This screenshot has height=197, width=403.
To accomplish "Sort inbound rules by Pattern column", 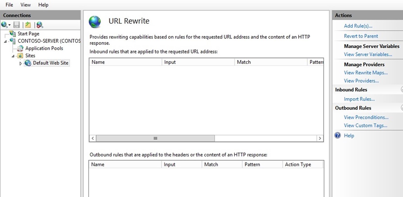I will pyautogui.click(x=315, y=62).
